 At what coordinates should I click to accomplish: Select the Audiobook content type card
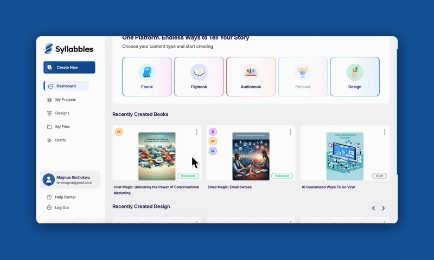pyautogui.click(x=250, y=76)
